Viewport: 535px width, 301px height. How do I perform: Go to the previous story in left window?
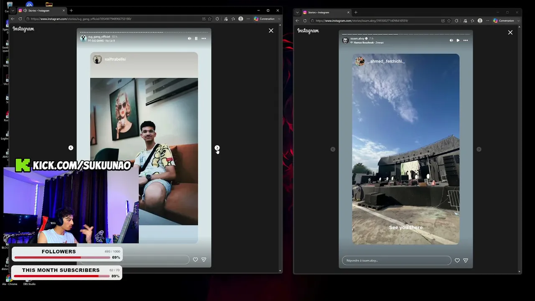coord(71,148)
